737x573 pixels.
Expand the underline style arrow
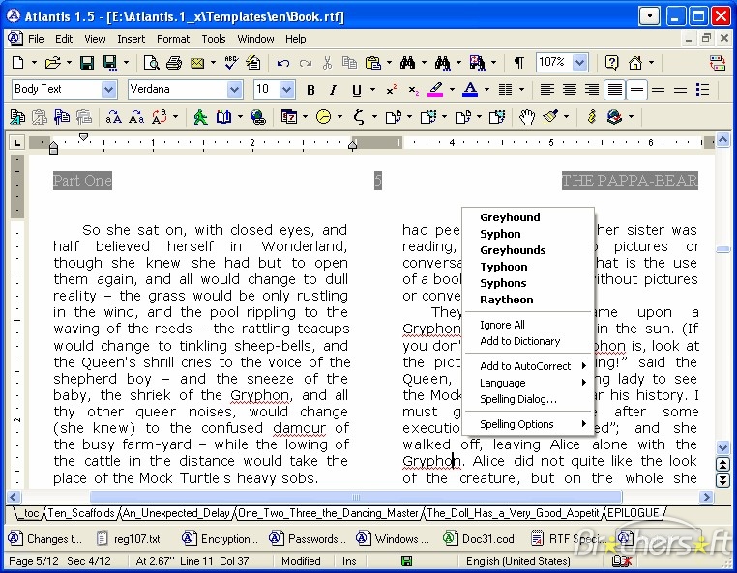point(372,89)
